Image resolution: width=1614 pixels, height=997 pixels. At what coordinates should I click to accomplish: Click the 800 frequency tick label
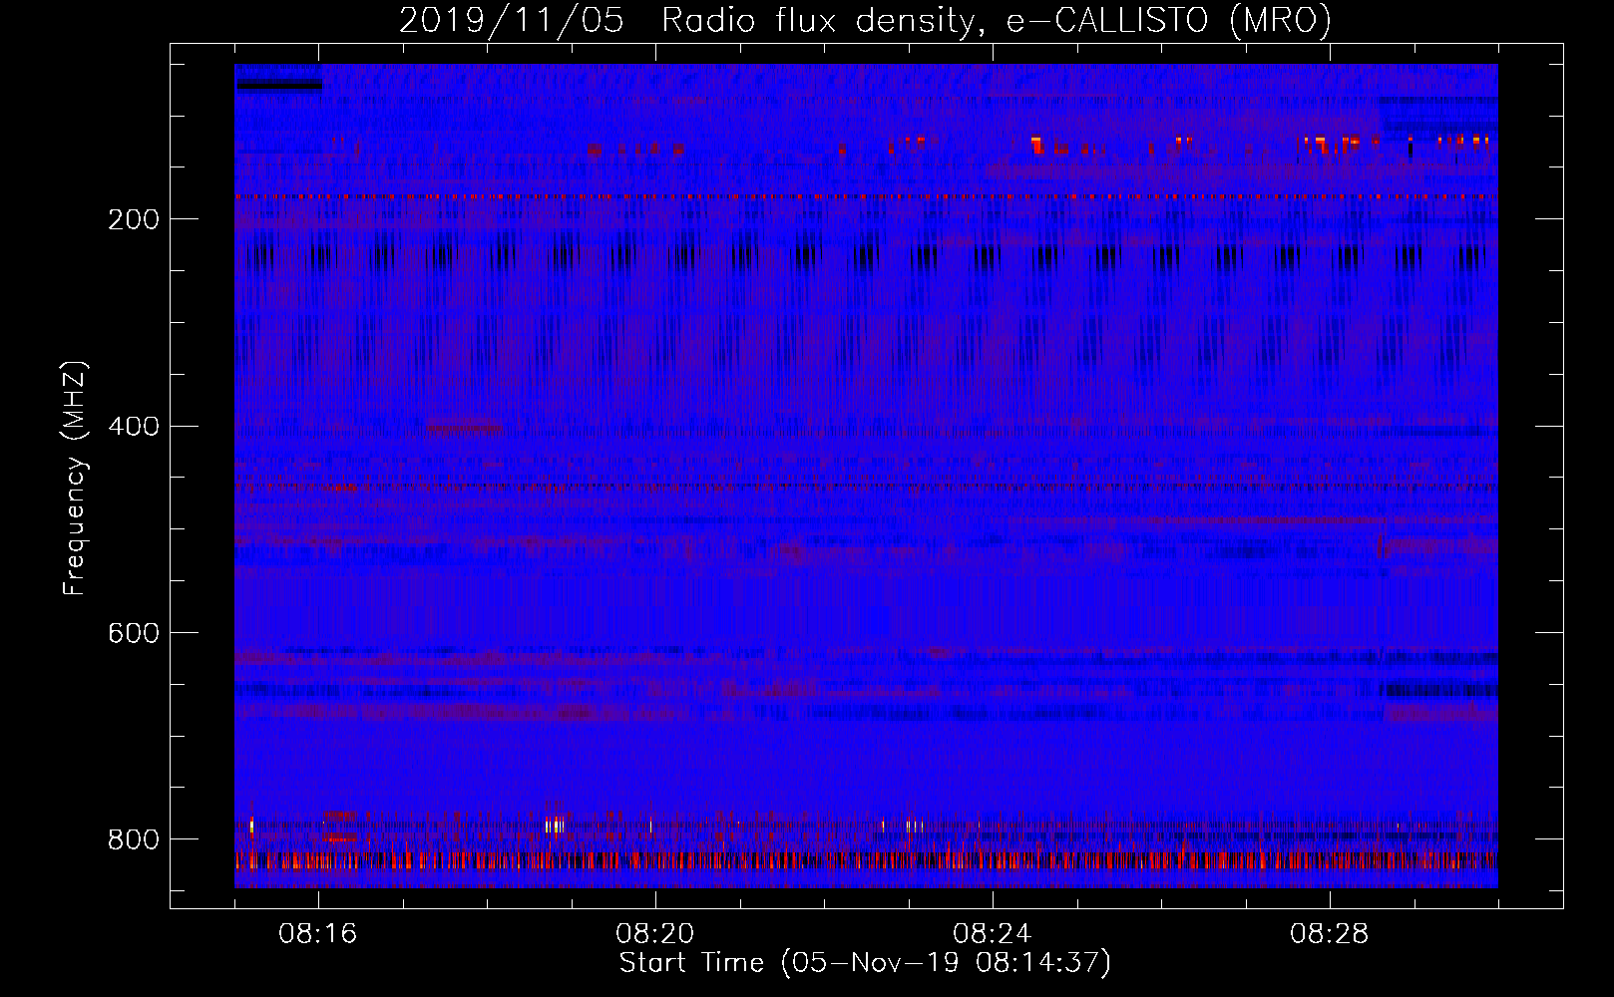point(134,840)
